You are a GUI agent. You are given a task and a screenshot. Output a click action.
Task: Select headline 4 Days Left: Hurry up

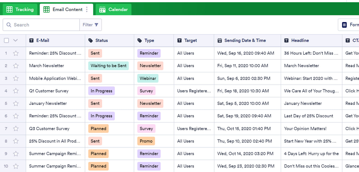pyautogui.click(x=311, y=154)
